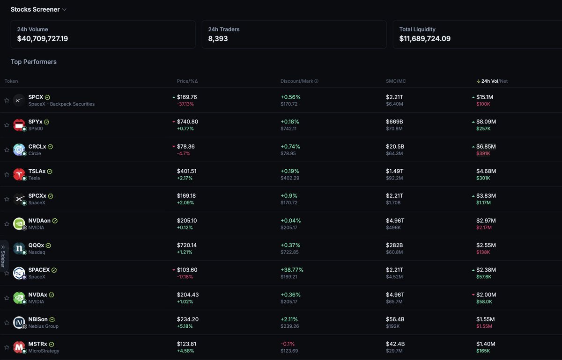This screenshot has width=562, height=360.
Task: Star the TSLAx row as favorite
Action: (x=7, y=174)
